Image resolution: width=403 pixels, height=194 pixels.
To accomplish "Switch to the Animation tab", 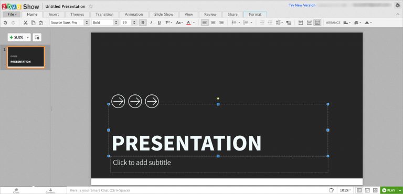I will pyautogui.click(x=134, y=14).
